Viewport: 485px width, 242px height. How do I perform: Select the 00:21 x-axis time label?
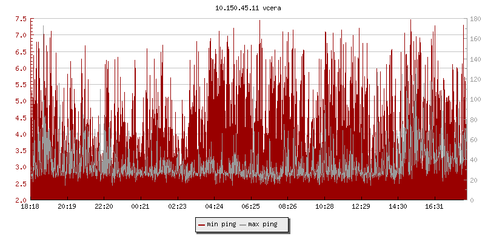[x=141, y=206]
